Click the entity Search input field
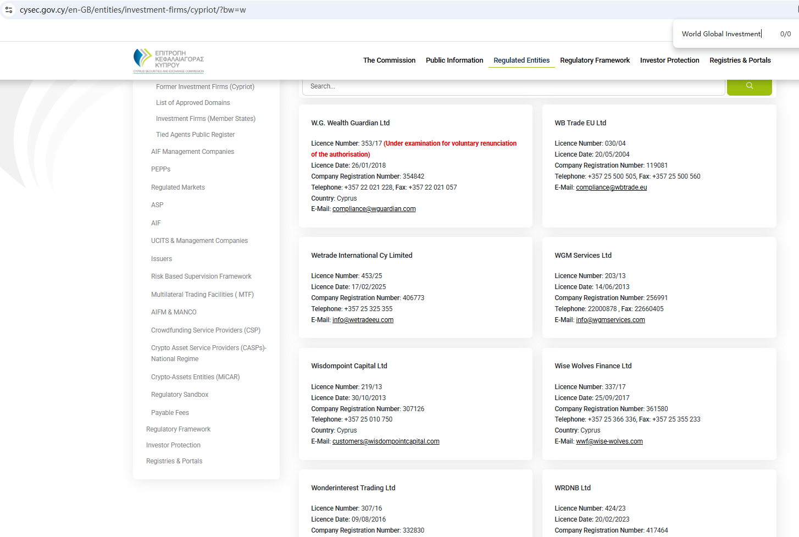Image resolution: width=799 pixels, height=537 pixels. tap(513, 86)
